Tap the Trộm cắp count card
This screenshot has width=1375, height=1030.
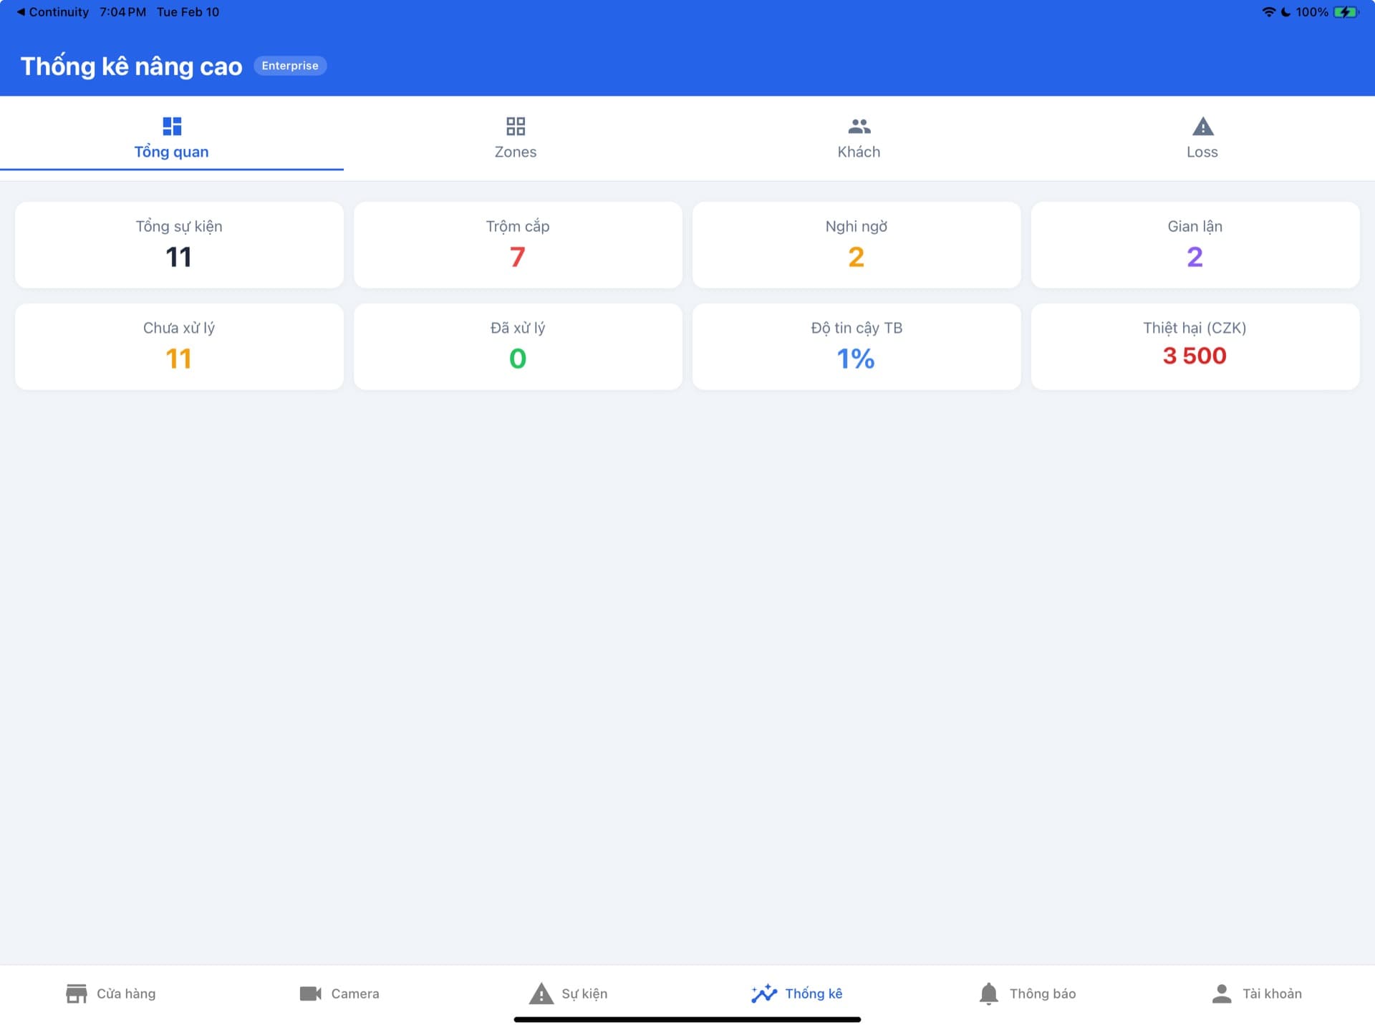[518, 245]
